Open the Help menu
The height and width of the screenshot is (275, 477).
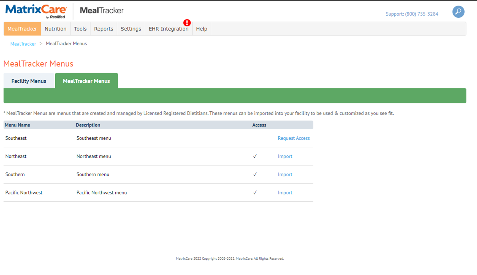202,29
